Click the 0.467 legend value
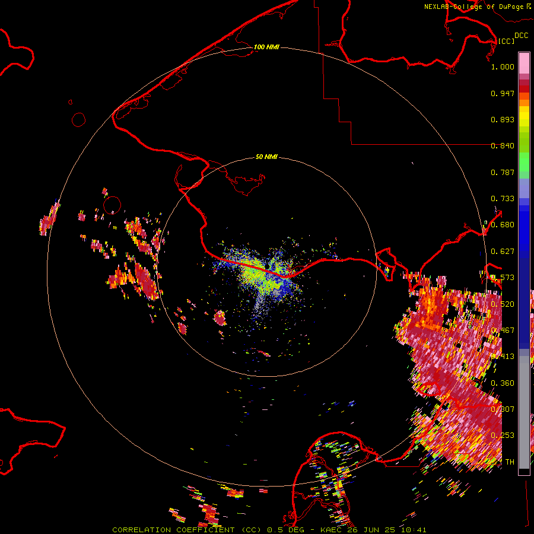The image size is (534, 534). coord(503,330)
